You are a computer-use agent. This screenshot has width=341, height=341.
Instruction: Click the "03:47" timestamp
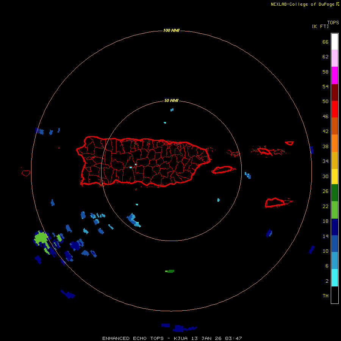(233, 338)
